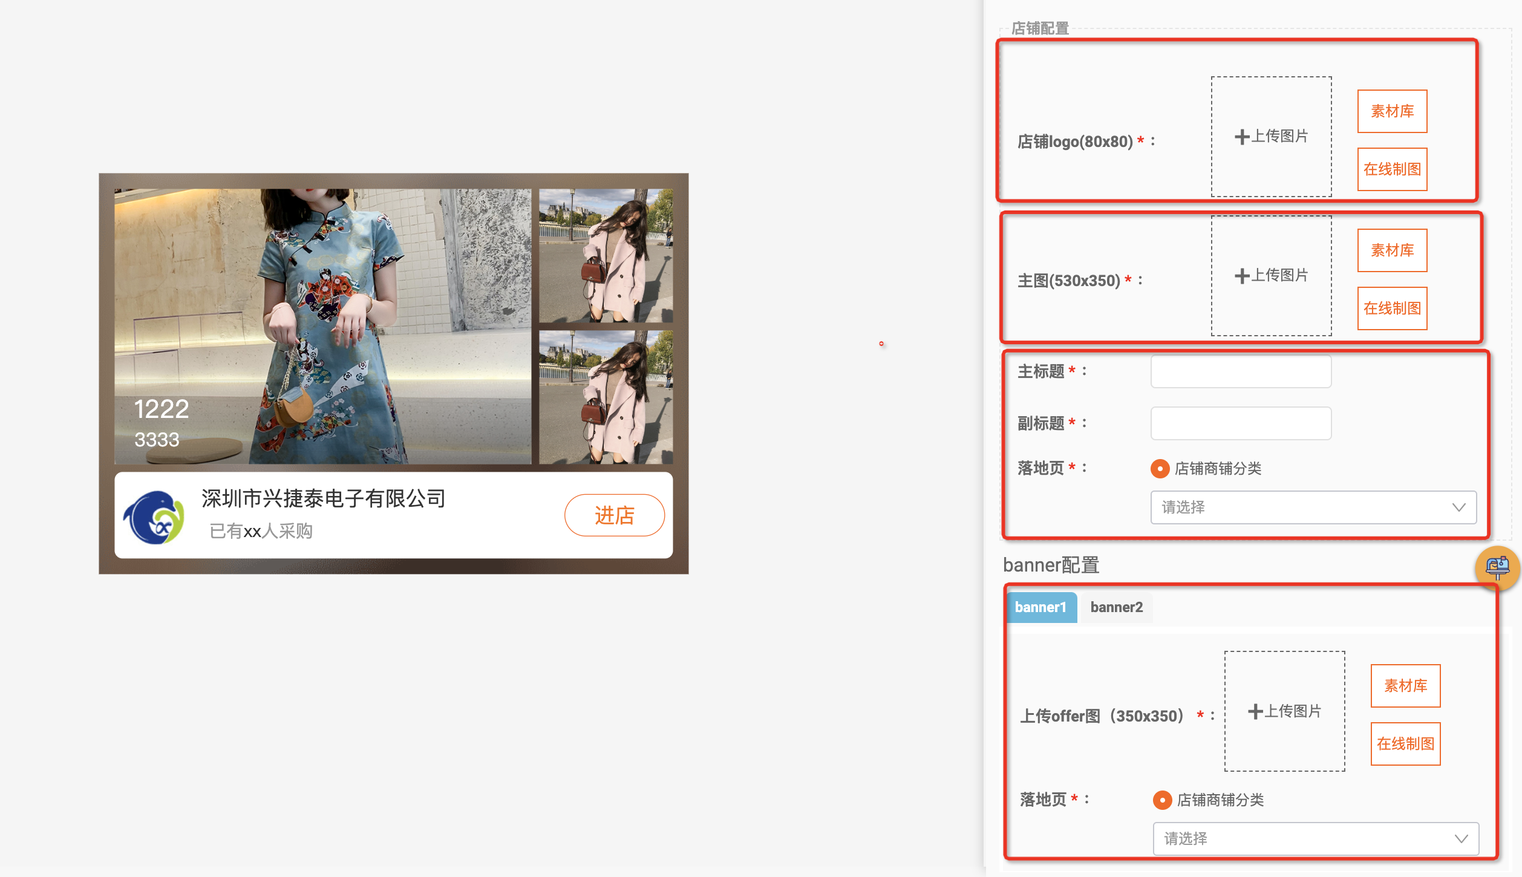Viewport: 1522px width, 877px height.
Task: Open the store landing page 请选择 dropdown
Action: click(1301, 507)
